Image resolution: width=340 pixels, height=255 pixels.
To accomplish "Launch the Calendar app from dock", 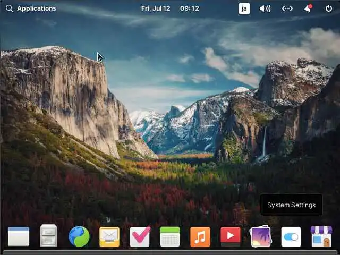I will point(170,236).
